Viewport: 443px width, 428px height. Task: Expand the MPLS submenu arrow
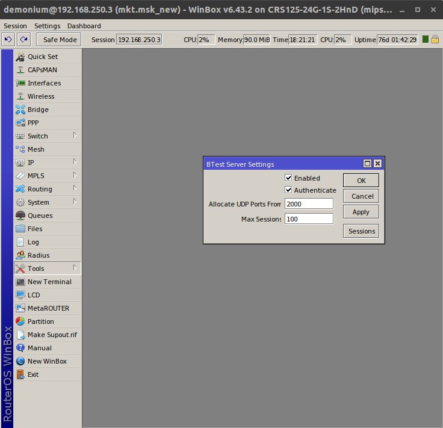click(75, 175)
